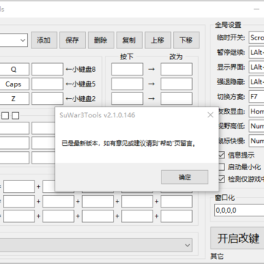Click first row field under 按下
The image size is (264, 264).
tap(128, 70)
